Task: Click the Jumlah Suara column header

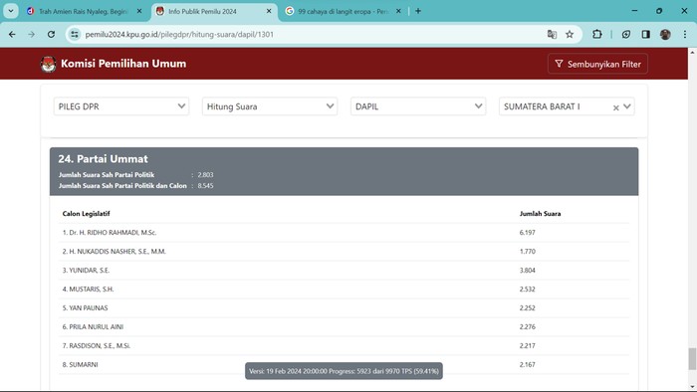Action: [x=540, y=214]
